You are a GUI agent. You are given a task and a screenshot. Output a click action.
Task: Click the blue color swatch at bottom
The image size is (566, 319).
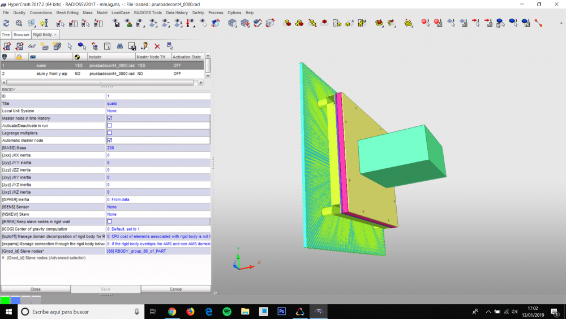tap(15, 300)
